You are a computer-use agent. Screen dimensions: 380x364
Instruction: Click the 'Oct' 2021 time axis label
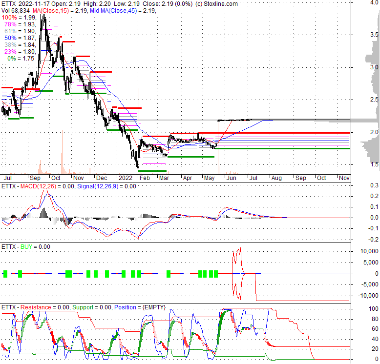pyautogui.click(x=56, y=178)
